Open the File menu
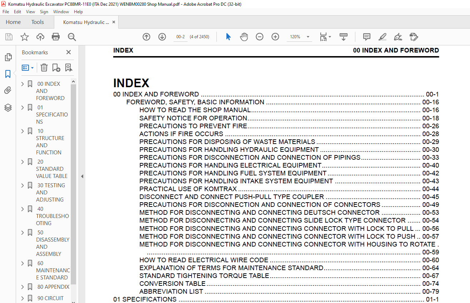470x303 pixels. click(x=6, y=12)
